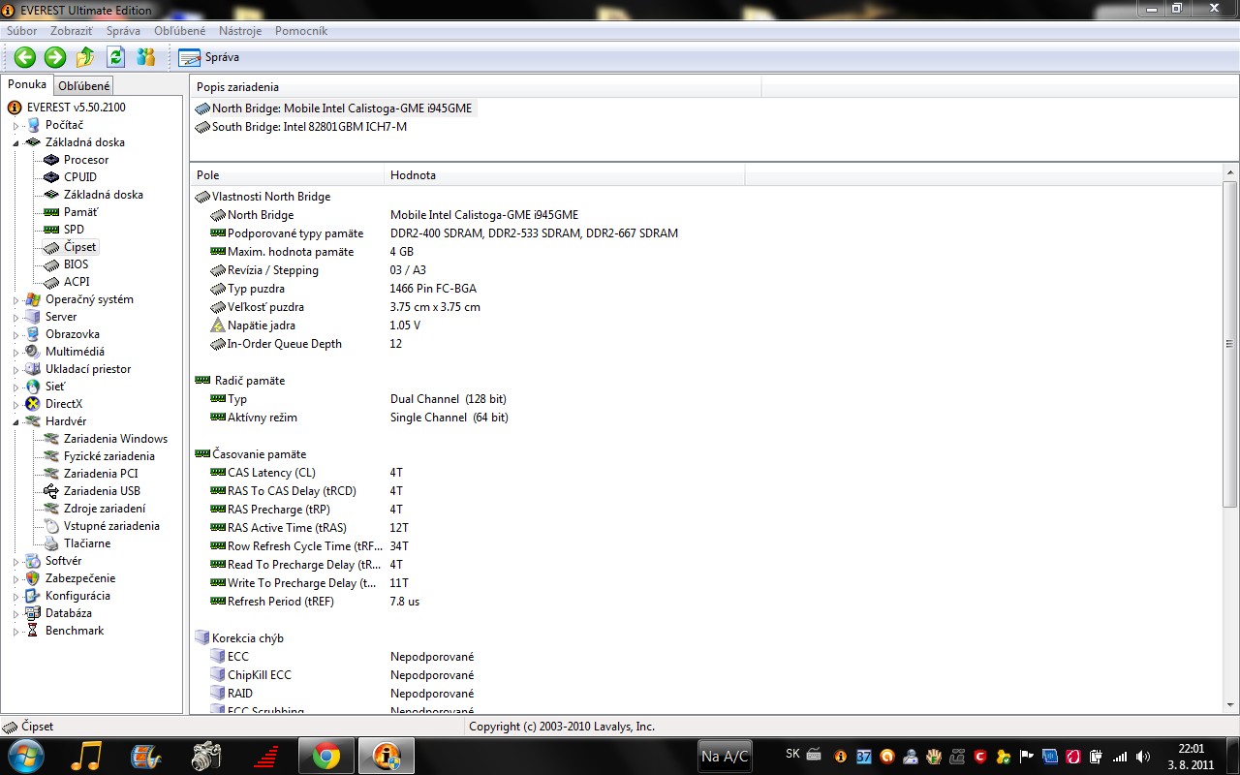Expand the Server tree node

point(16,318)
